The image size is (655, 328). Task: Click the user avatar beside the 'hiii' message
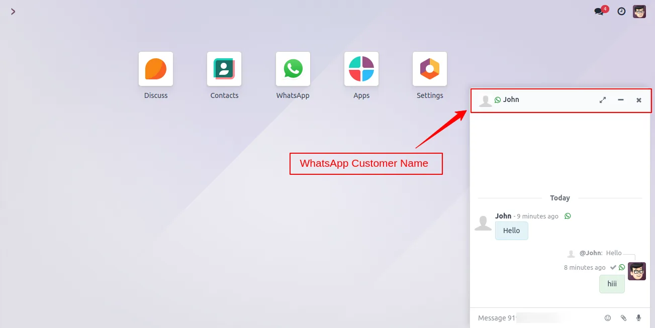point(637,271)
